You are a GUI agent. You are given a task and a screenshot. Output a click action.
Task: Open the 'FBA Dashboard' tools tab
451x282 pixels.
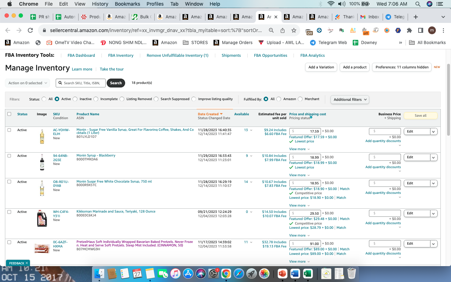click(81, 55)
